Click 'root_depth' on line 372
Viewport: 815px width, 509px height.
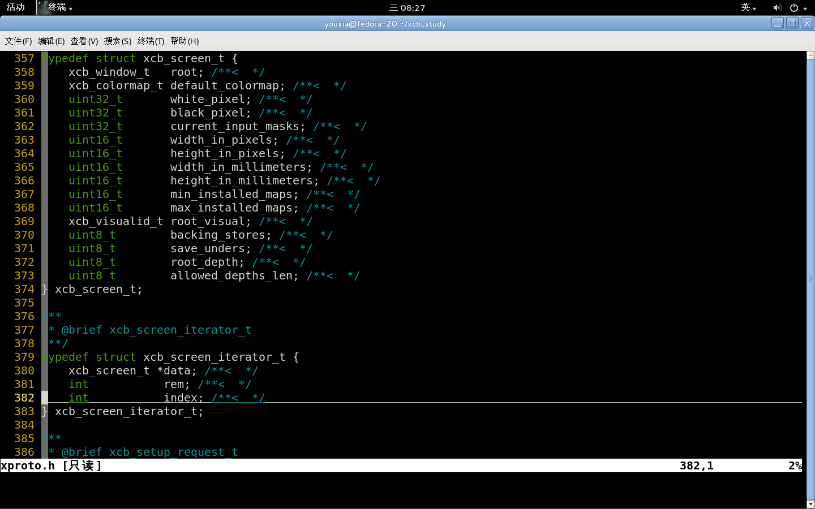(204, 262)
